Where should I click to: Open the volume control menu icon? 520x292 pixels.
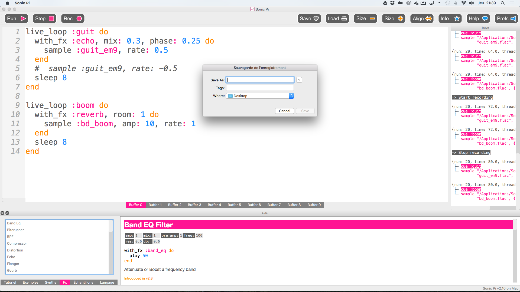pyautogui.click(x=472, y=3)
